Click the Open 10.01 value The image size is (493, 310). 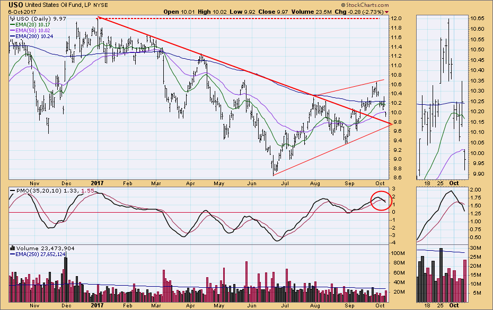point(179,12)
